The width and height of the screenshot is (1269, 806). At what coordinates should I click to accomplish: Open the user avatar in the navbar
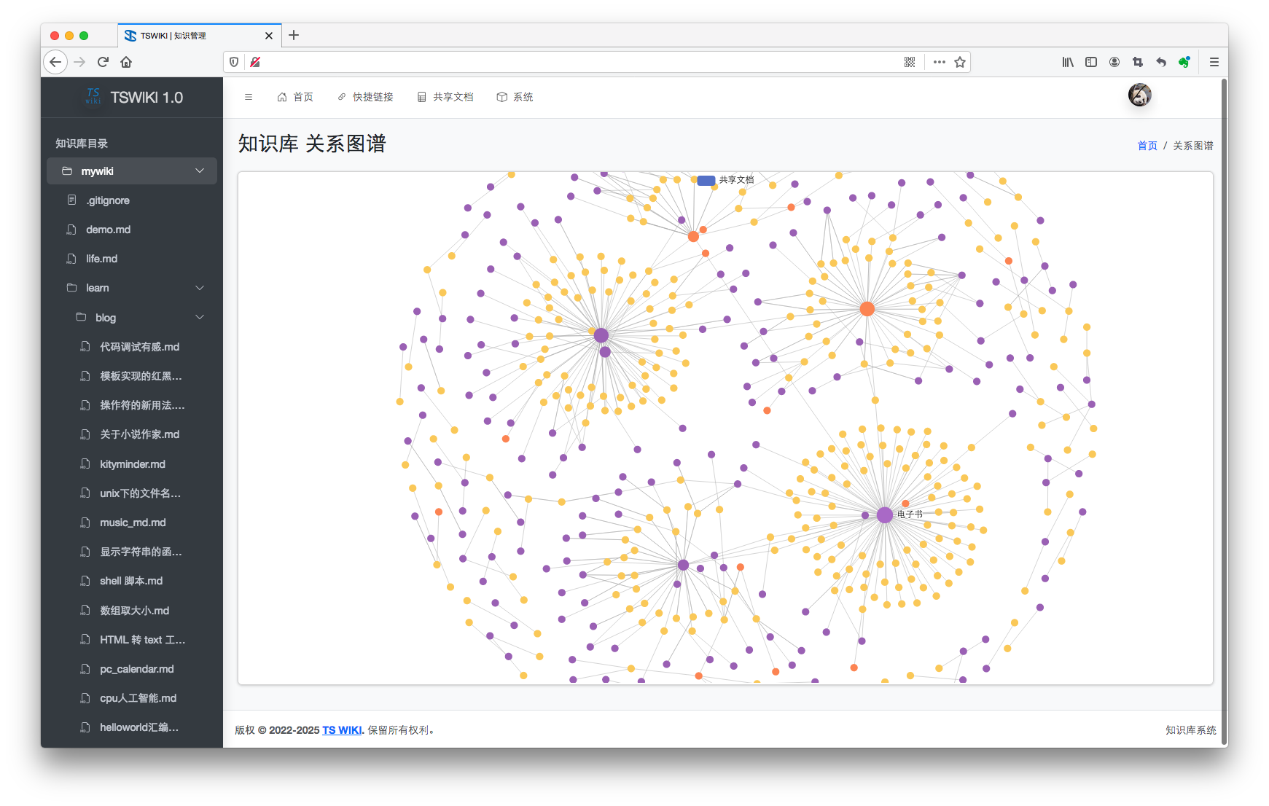(x=1139, y=95)
